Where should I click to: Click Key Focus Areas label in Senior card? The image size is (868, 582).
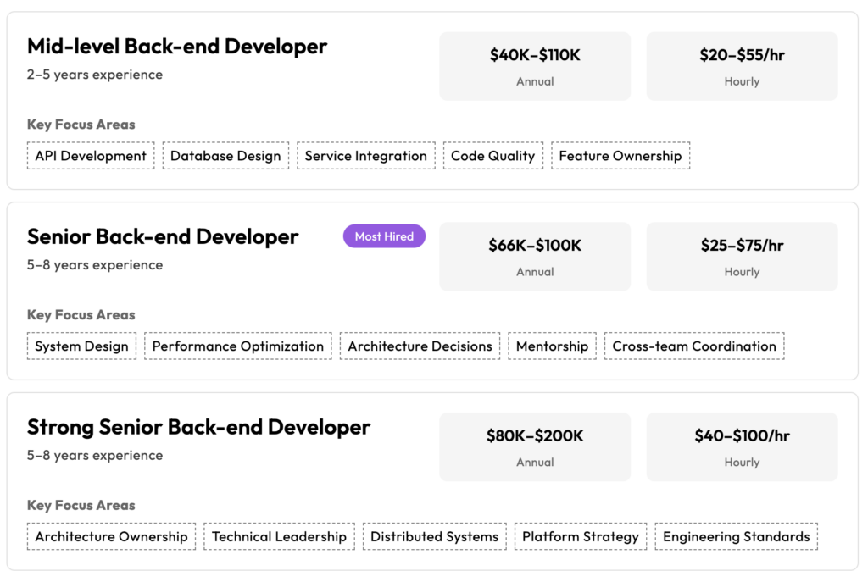tap(81, 315)
